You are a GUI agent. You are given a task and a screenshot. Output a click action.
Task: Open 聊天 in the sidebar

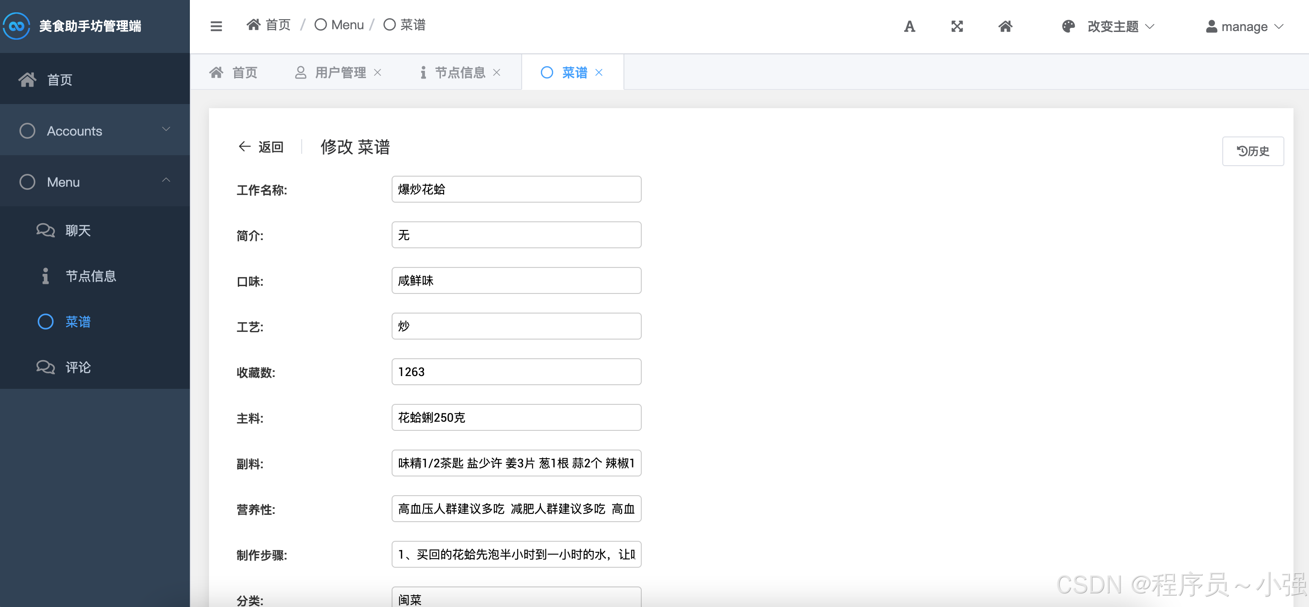tap(78, 230)
